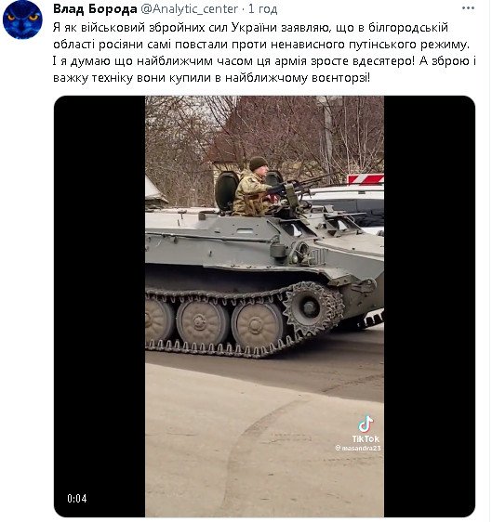Click the toothed drive sprocket of the vehicle
The image size is (492, 522).
[x=312, y=308]
